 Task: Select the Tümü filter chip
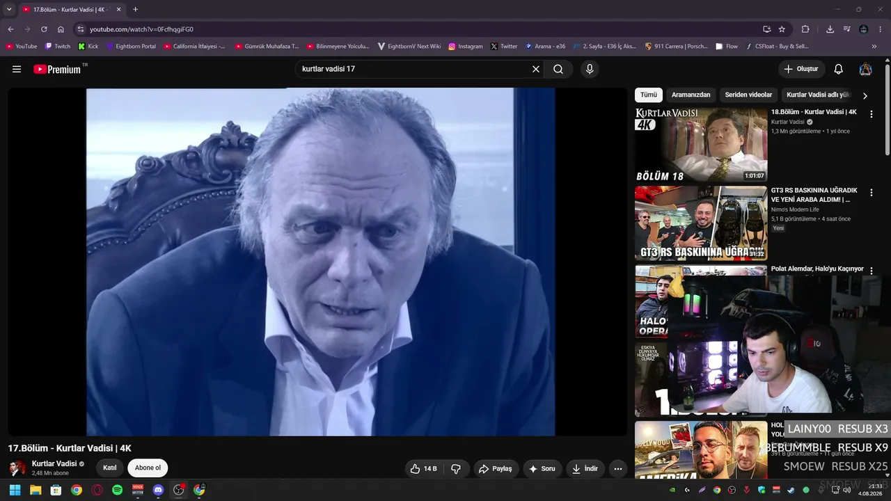648,95
